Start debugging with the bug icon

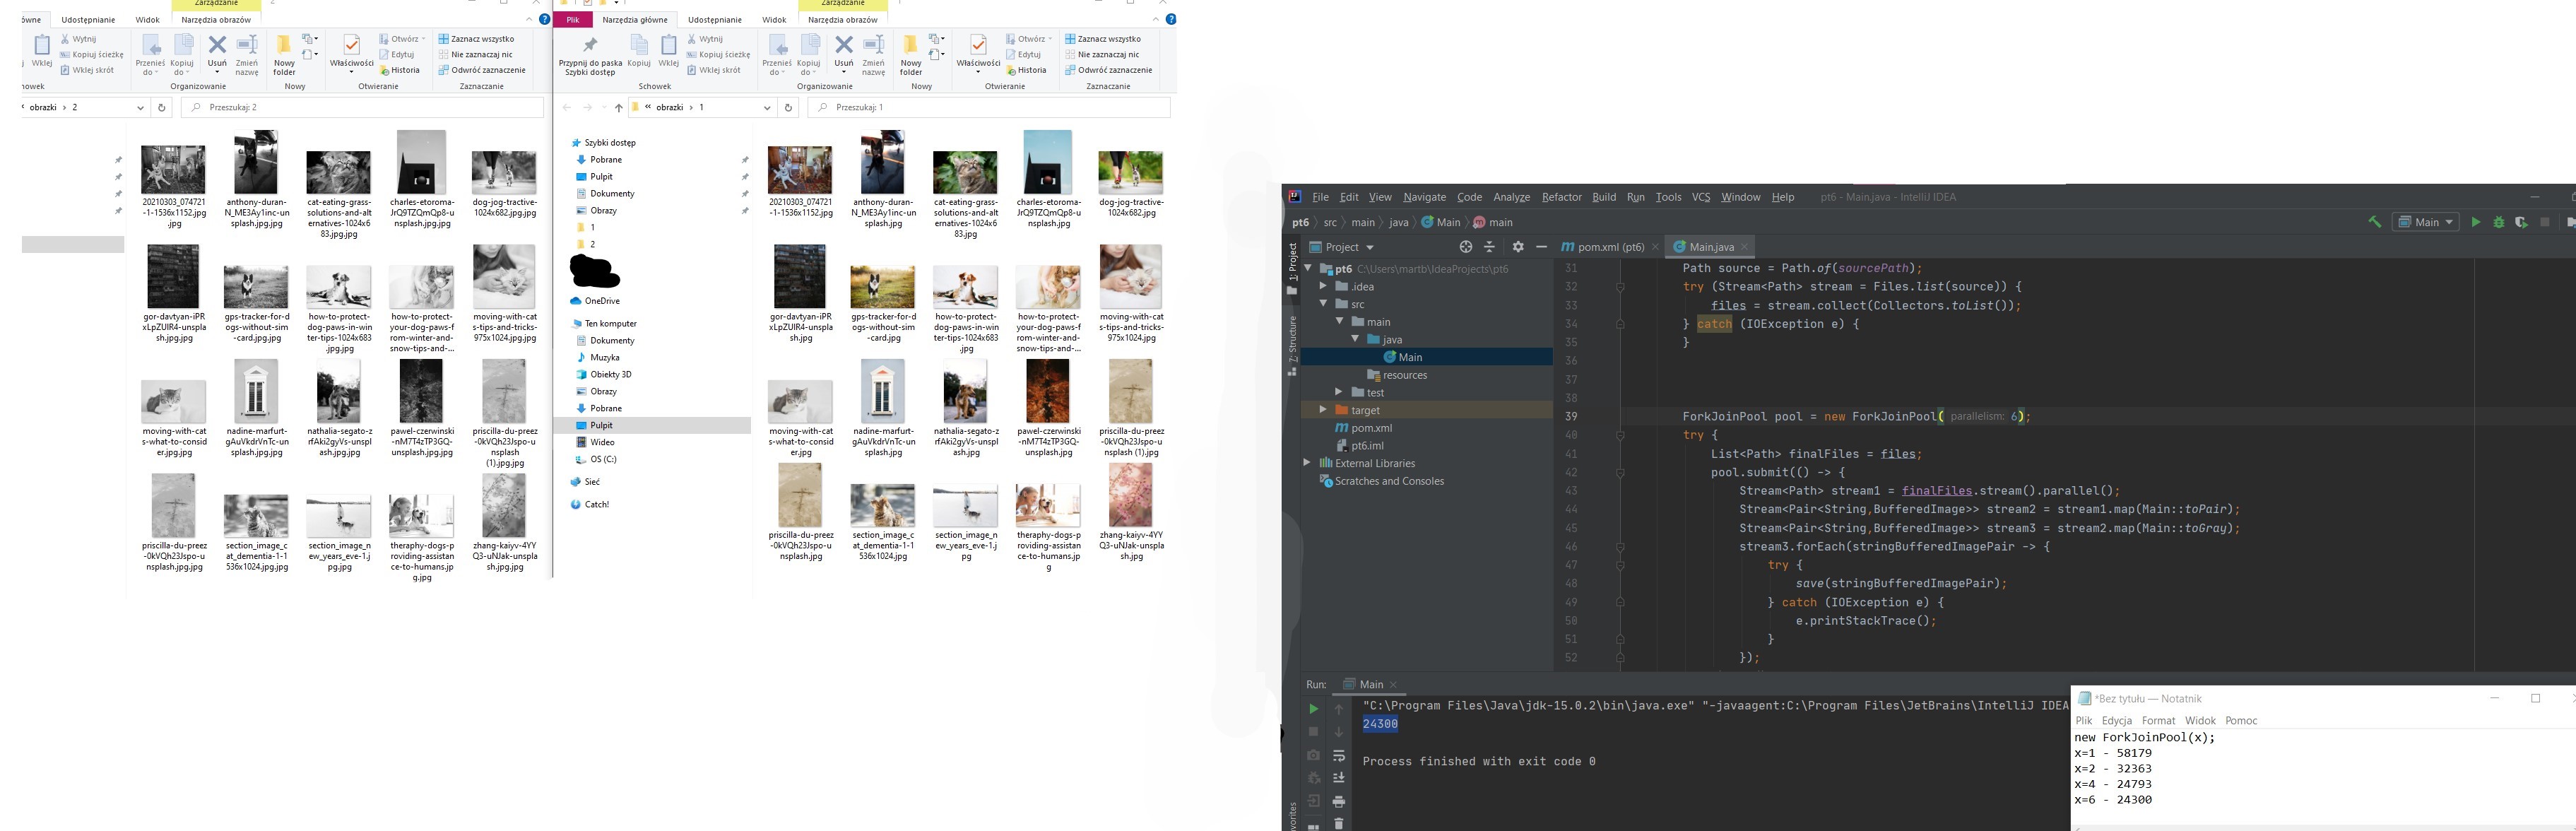point(2499,222)
